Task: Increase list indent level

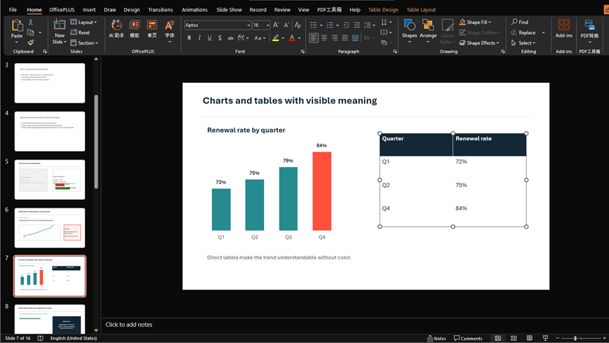Action: click(356, 25)
